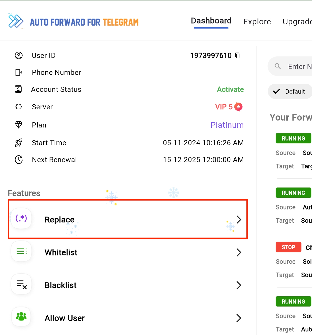This screenshot has width=312, height=335.
Task: Click the VIP 5 crown badge
Action: pyautogui.click(x=238, y=107)
